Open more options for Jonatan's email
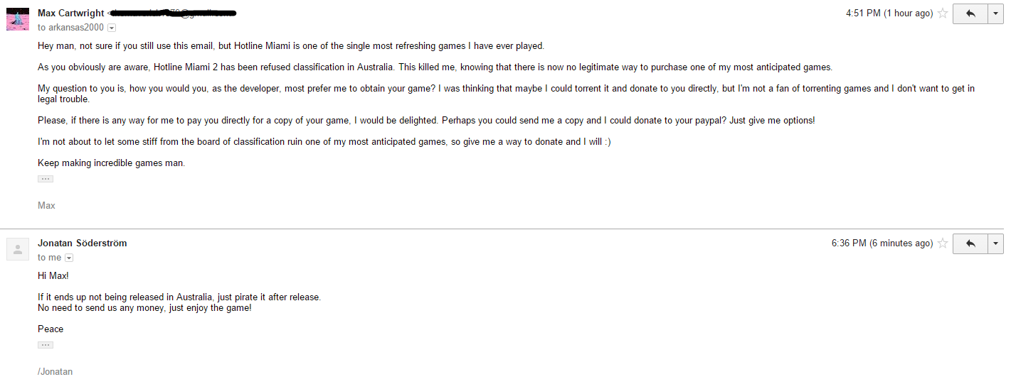 (x=996, y=243)
